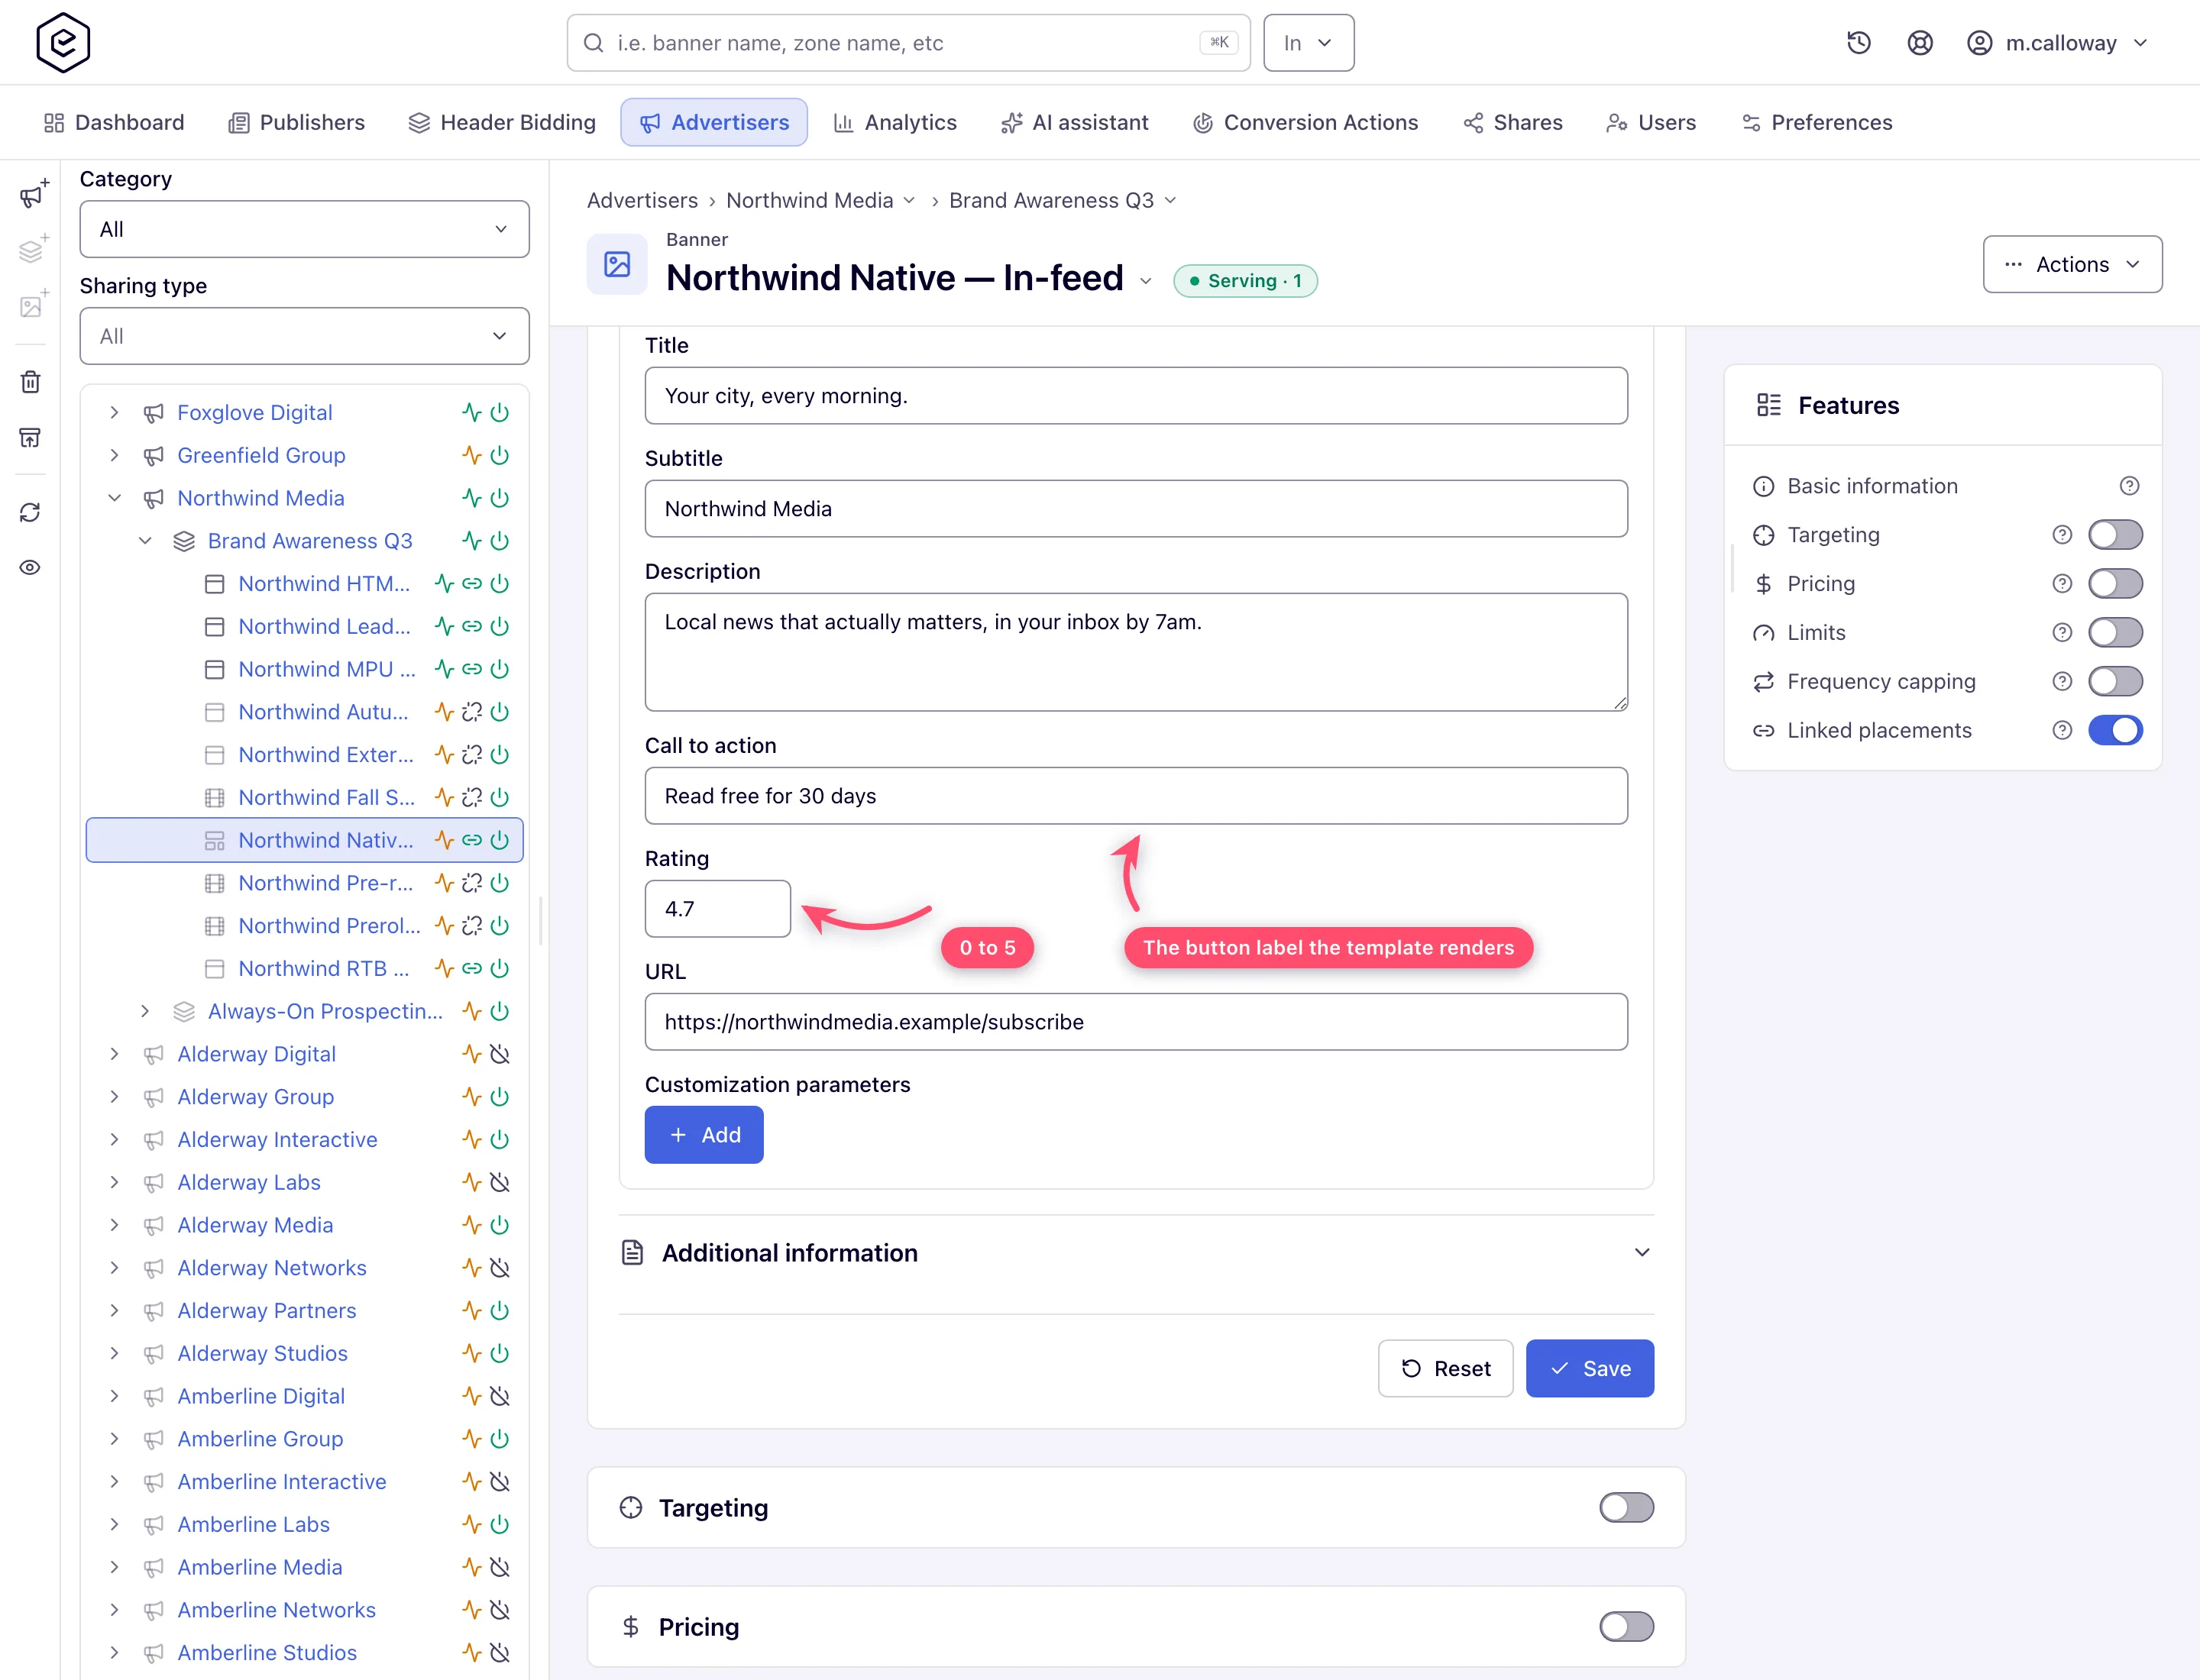Click the help icon next to Basic information

click(x=2129, y=486)
